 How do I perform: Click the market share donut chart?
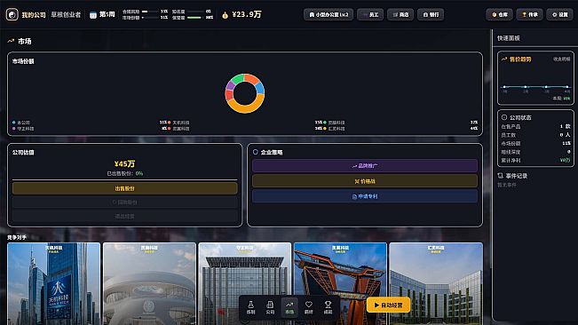[x=245, y=93]
